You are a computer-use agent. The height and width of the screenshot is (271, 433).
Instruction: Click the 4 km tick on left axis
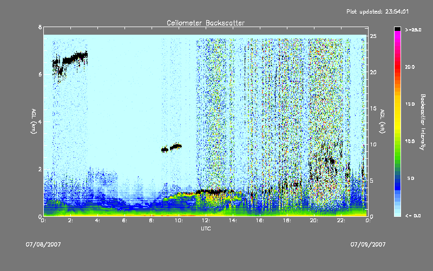pos(40,121)
